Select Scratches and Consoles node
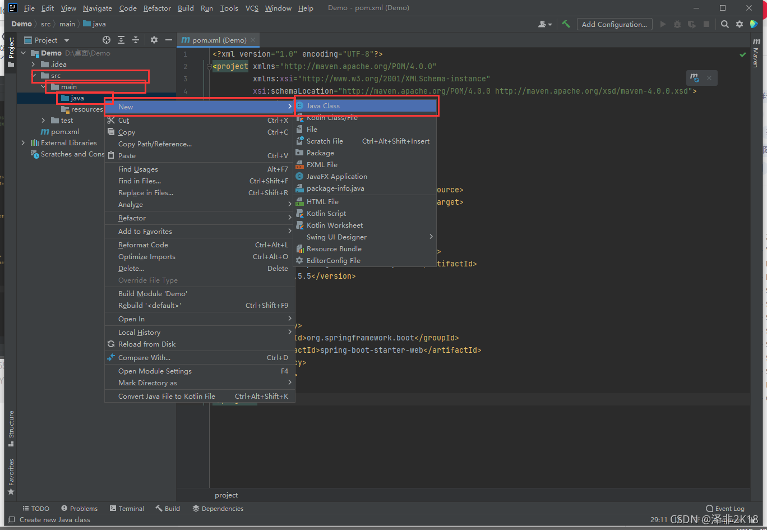767x530 pixels. click(68, 154)
